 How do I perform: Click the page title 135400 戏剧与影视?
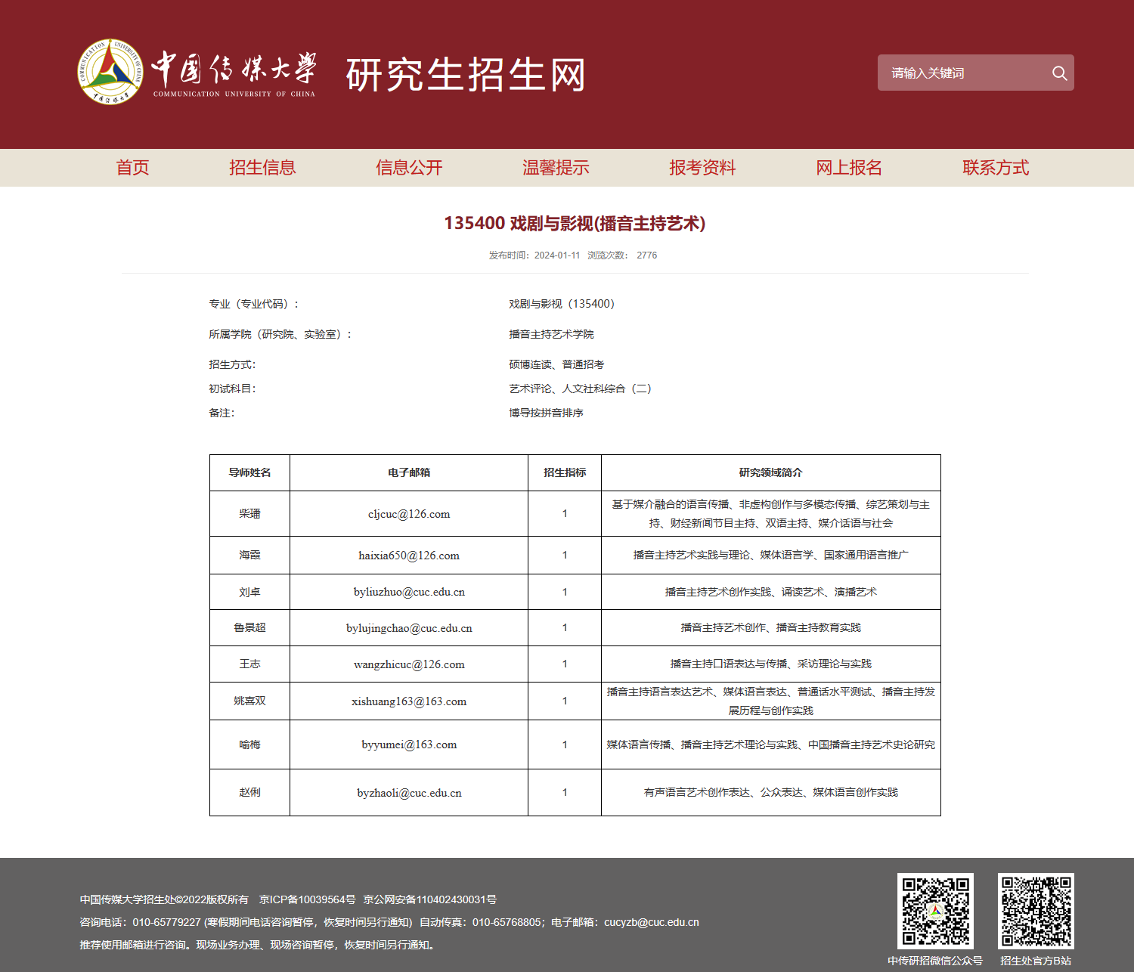point(575,223)
